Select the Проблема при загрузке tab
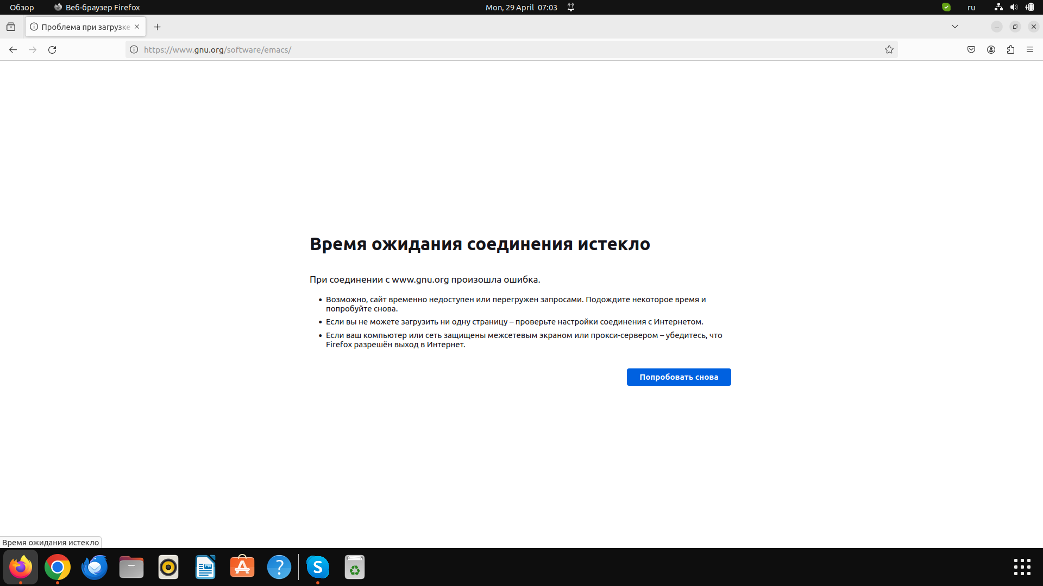This screenshot has height=586, width=1043. [x=81, y=26]
